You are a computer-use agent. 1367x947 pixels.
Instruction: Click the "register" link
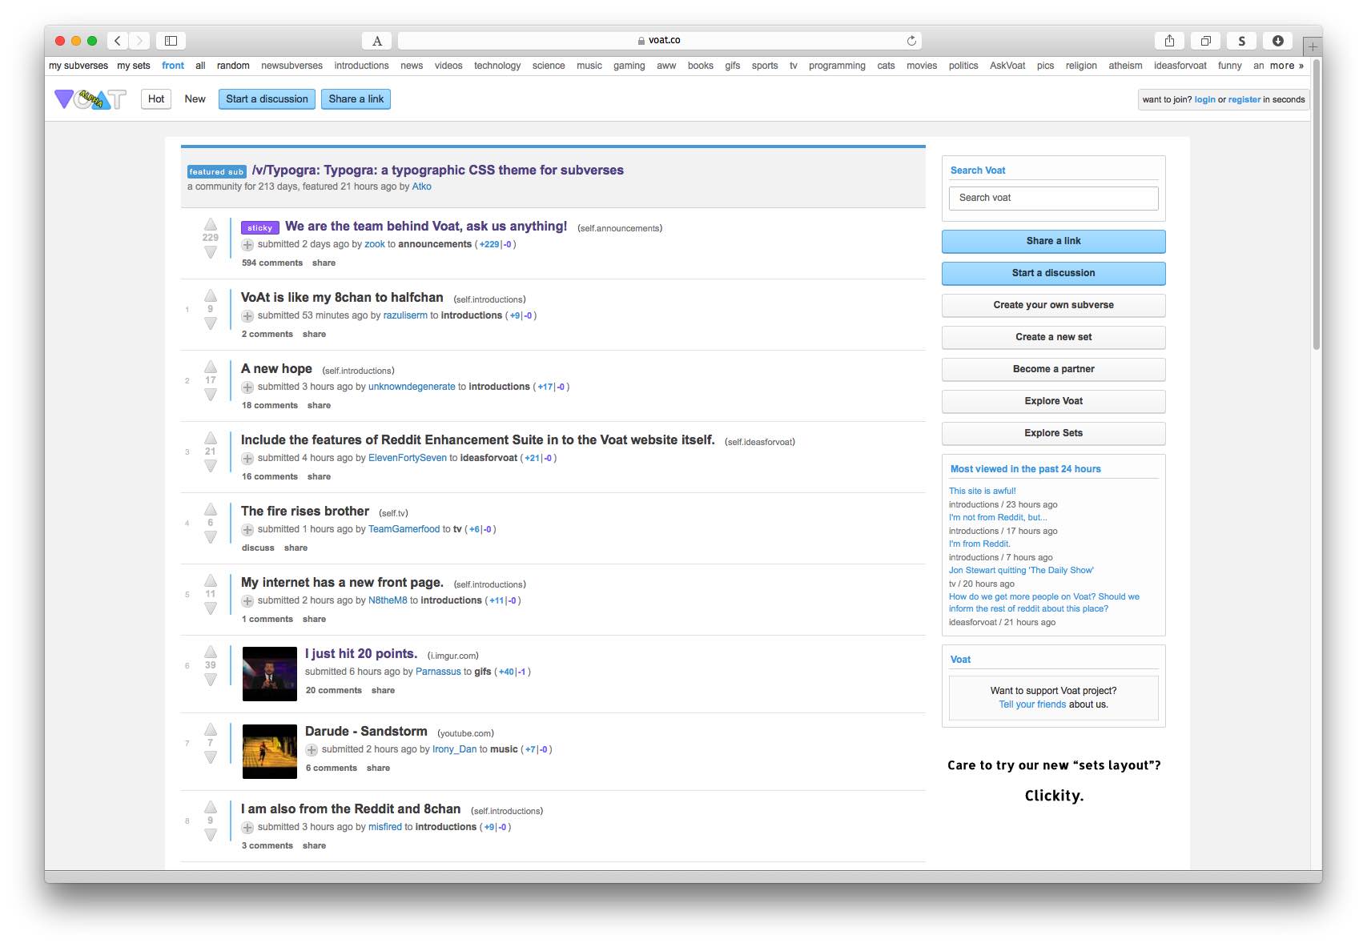[x=1244, y=98]
